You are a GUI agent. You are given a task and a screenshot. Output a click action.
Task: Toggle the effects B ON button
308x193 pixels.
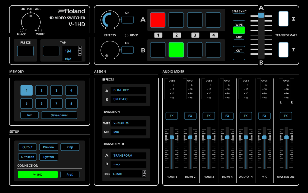click(x=128, y=50)
